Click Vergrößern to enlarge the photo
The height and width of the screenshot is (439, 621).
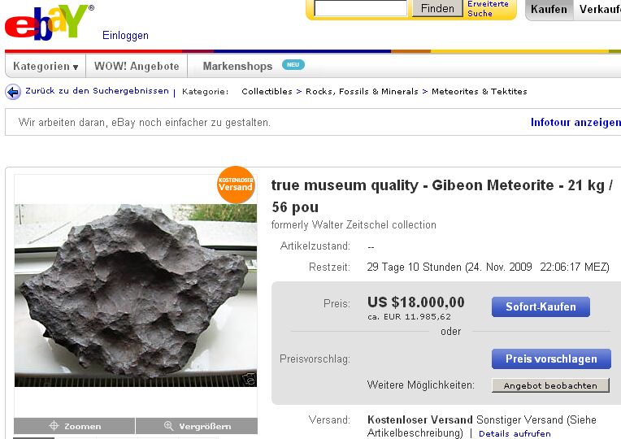pos(197,426)
